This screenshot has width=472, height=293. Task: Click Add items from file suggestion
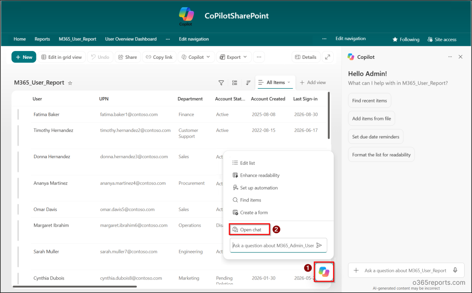(372, 118)
